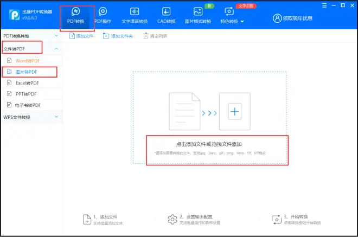The image size is (358, 237).
Task: Expand the PDF转换其他 section
Action: [31, 36]
